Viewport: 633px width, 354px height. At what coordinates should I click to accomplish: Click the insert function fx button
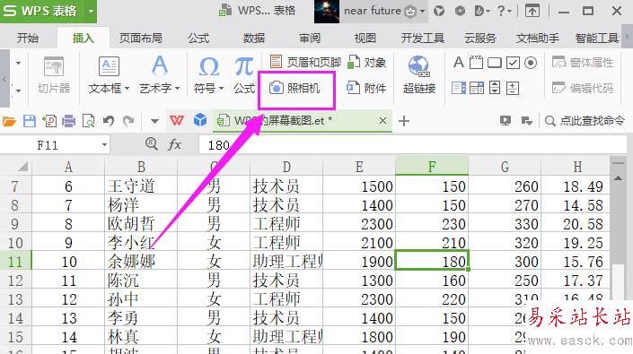click(174, 144)
